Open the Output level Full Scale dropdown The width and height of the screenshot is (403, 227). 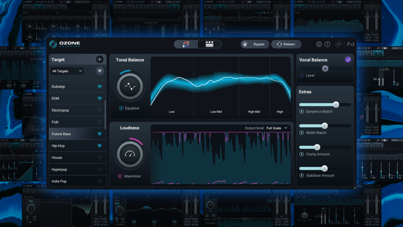coord(277,128)
